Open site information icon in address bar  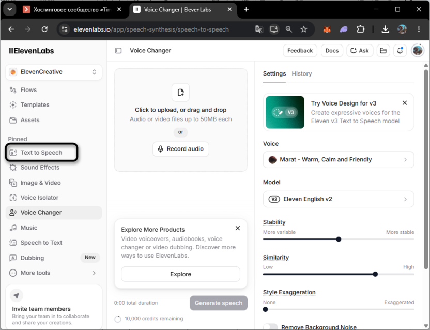(65, 29)
